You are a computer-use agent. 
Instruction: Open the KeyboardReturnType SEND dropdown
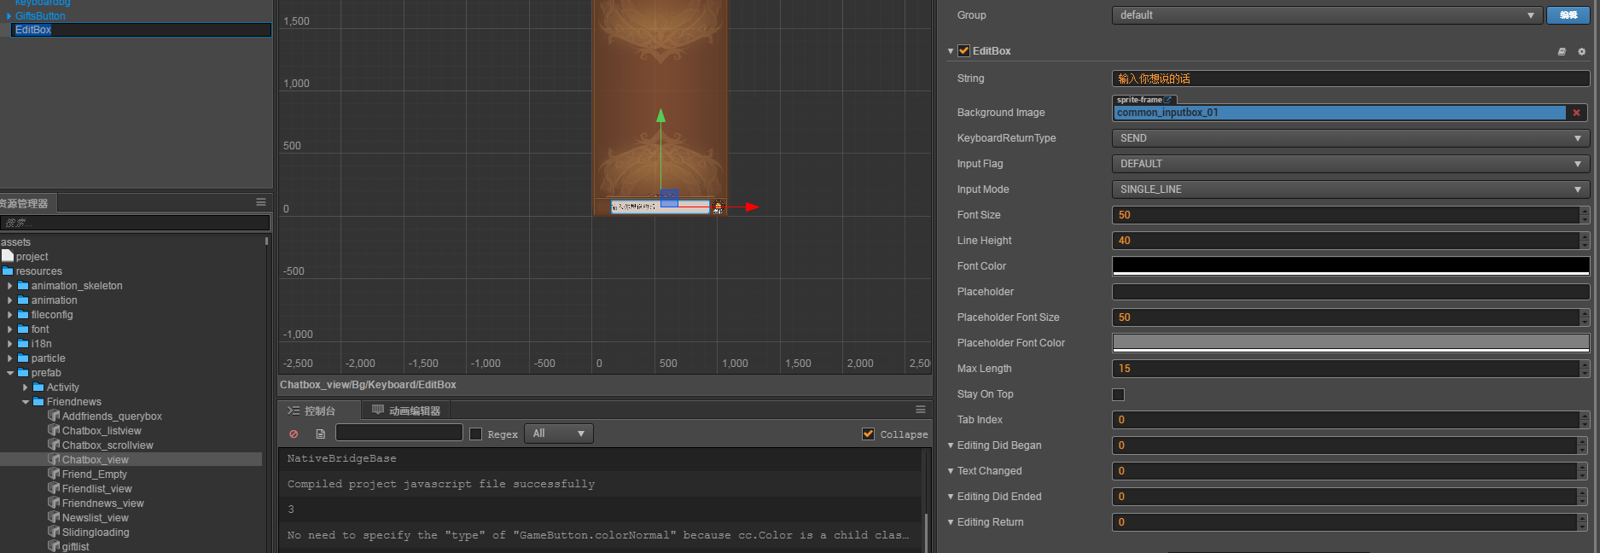point(1351,138)
